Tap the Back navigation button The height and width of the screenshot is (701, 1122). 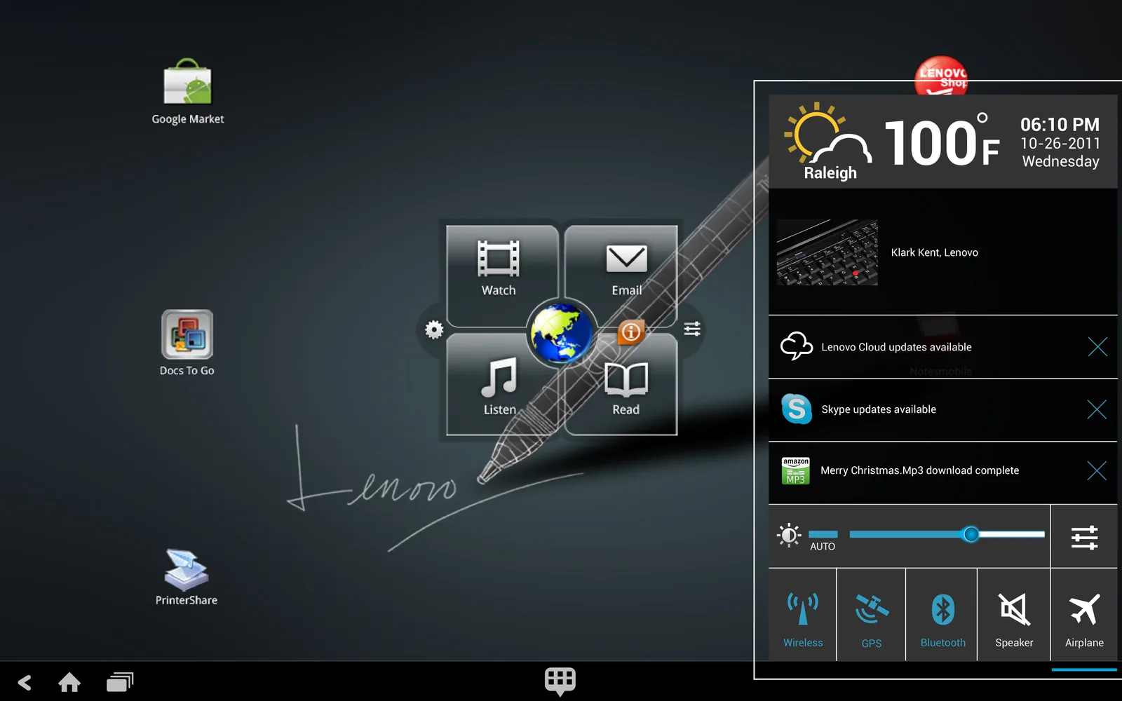[x=25, y=682]
